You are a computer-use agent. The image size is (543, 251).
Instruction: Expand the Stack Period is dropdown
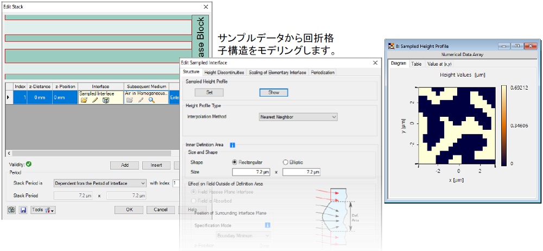[100, 184]
